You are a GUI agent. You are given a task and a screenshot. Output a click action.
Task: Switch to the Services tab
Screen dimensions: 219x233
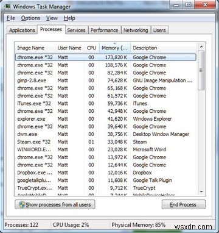(76, 30)
